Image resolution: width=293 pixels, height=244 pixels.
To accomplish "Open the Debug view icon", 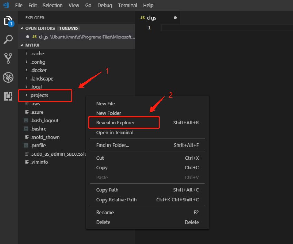I will coord(8,77).
